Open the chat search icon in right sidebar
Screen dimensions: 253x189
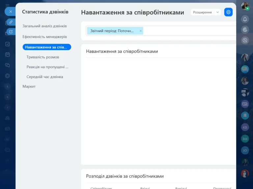245,40
